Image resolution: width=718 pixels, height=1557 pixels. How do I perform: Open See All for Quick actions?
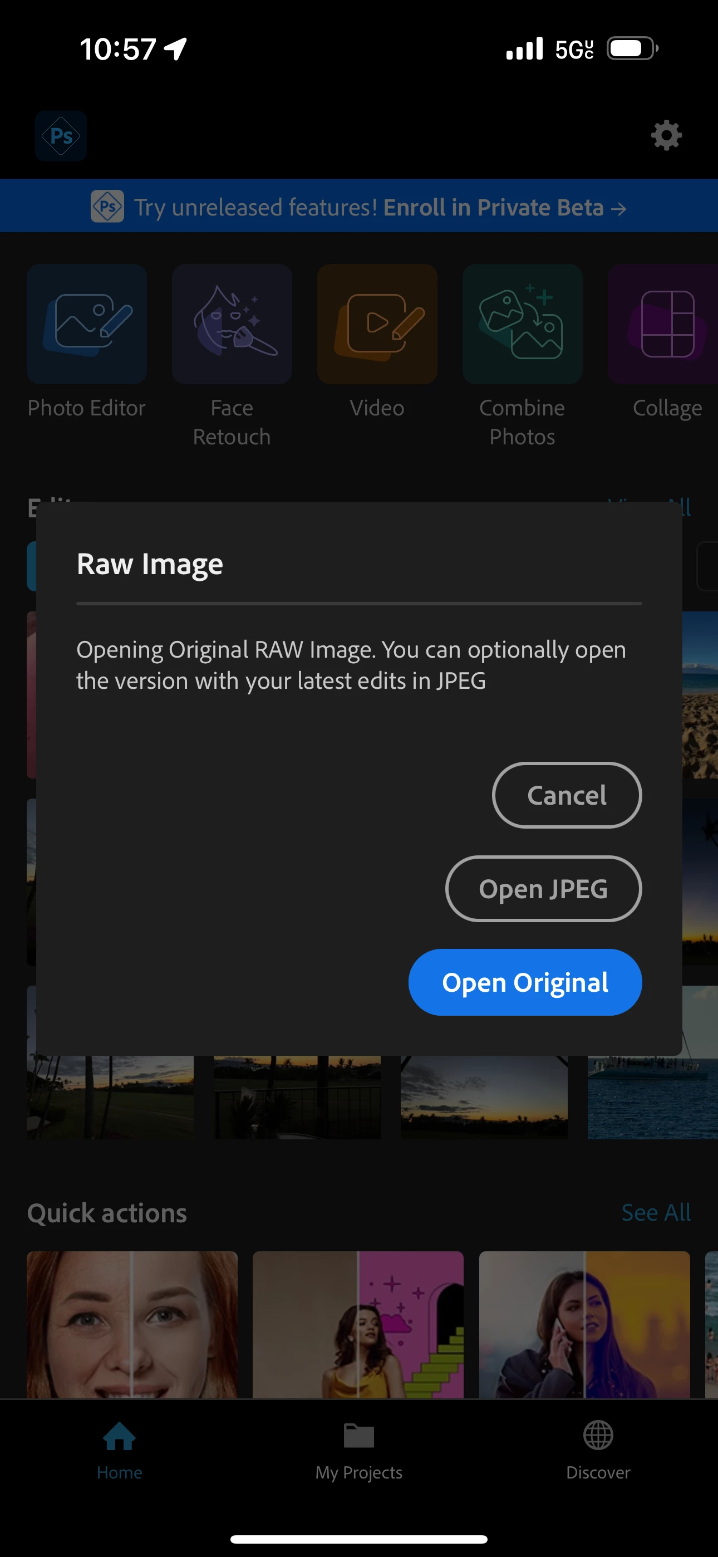coord(656,1213)
